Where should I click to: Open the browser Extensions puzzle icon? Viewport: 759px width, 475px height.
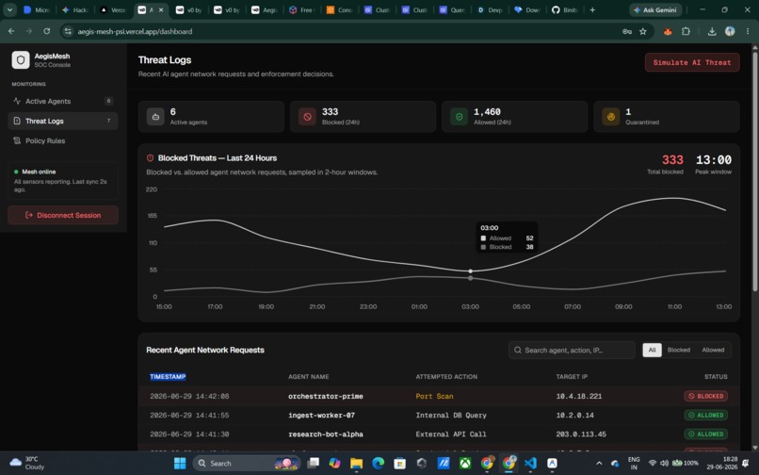tap(686, 31)
